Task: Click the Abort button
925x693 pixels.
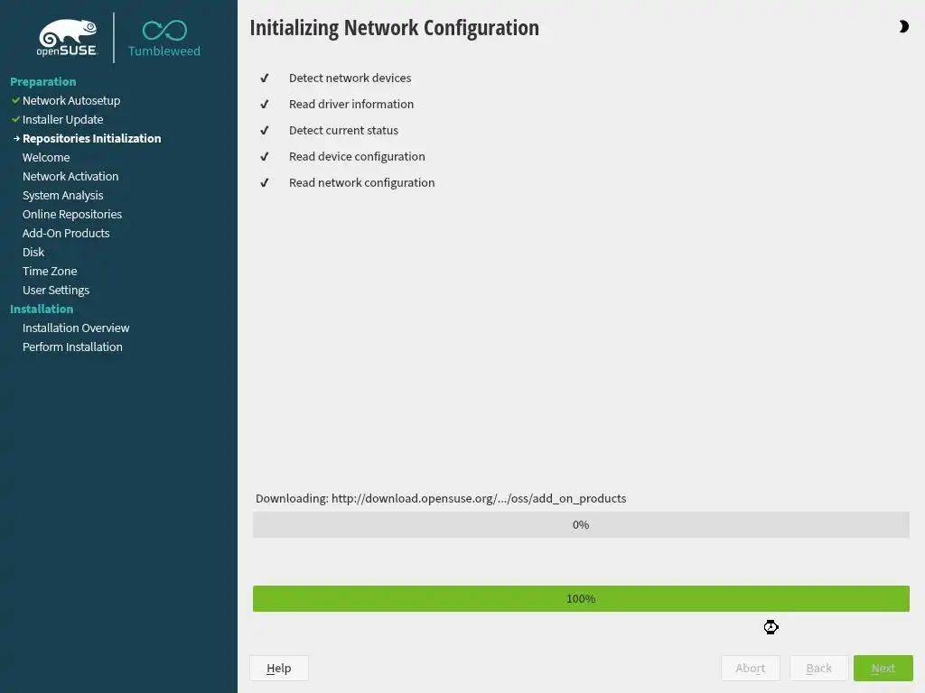Action: [750, 668]
